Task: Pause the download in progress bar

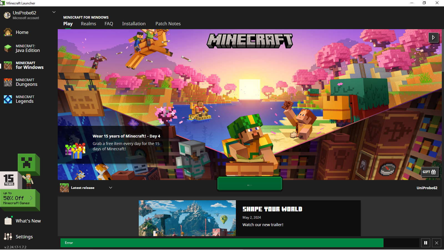Action: point(425,243)
